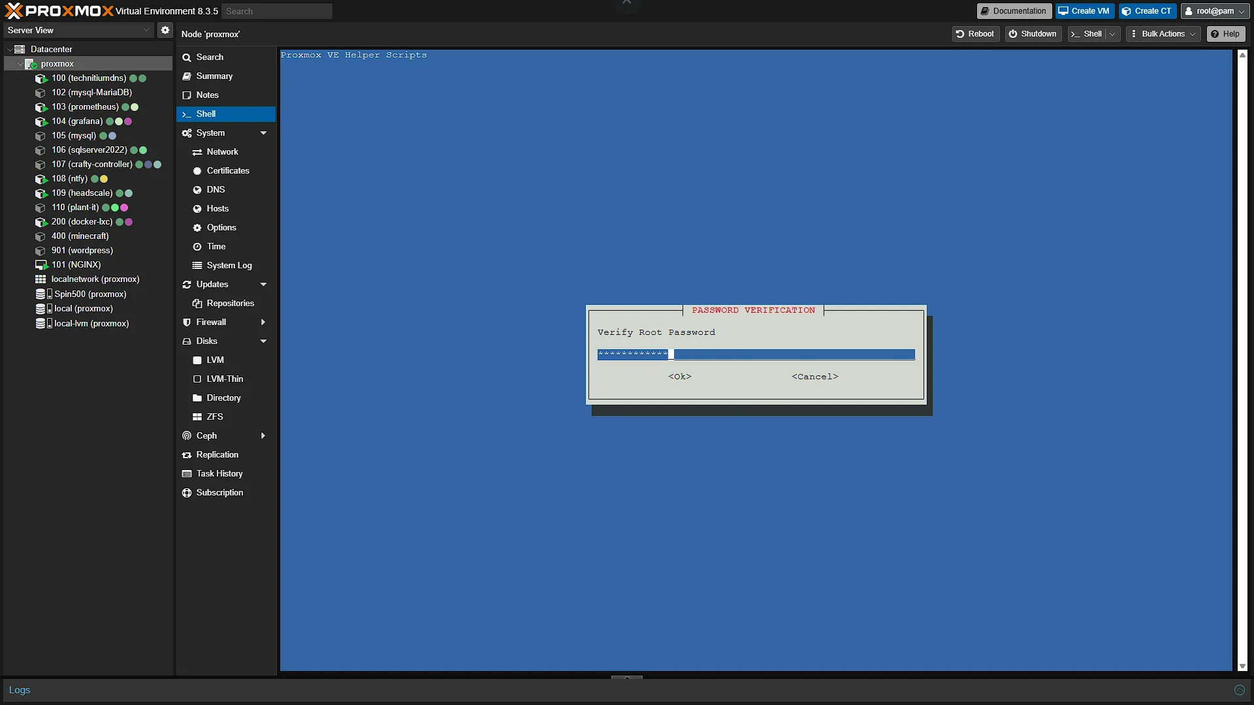
Task: Open the Shell split-button dropdown arrow
Action: 1112,34
